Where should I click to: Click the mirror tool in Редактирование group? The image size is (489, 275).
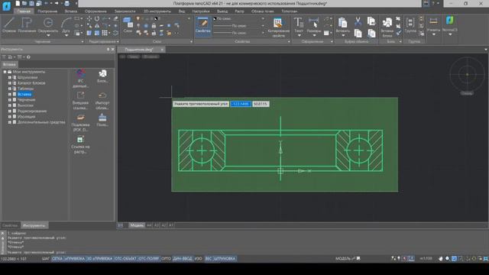point(97,26)
